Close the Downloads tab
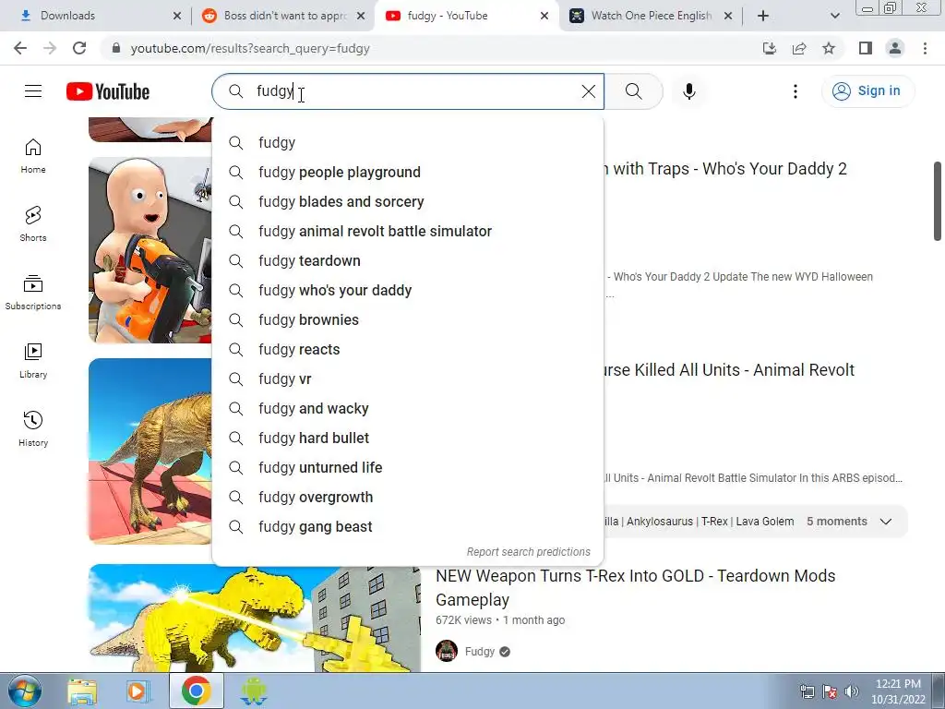The width and height of the screenshot is (945, 709). (176, 16)
